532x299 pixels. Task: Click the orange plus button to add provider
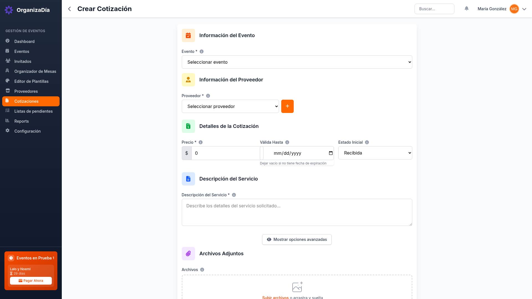[x=287, y=106]
